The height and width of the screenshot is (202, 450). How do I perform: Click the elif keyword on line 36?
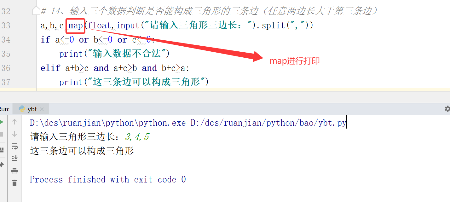click(x=50, y=68)
